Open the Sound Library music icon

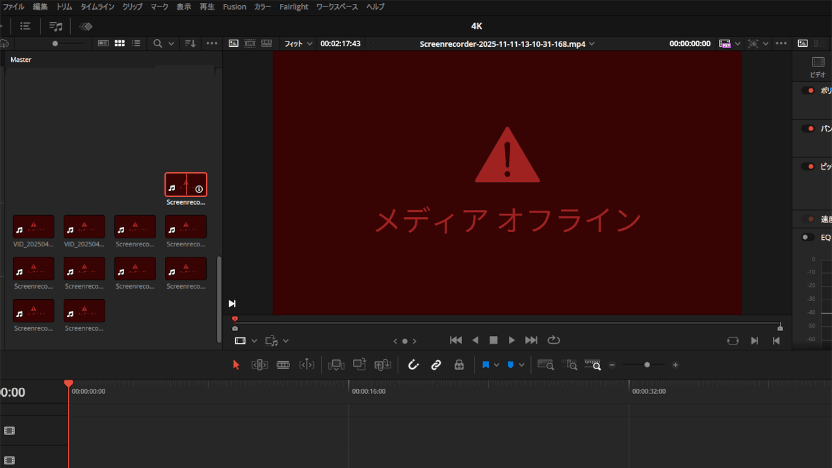coord(56,26)
